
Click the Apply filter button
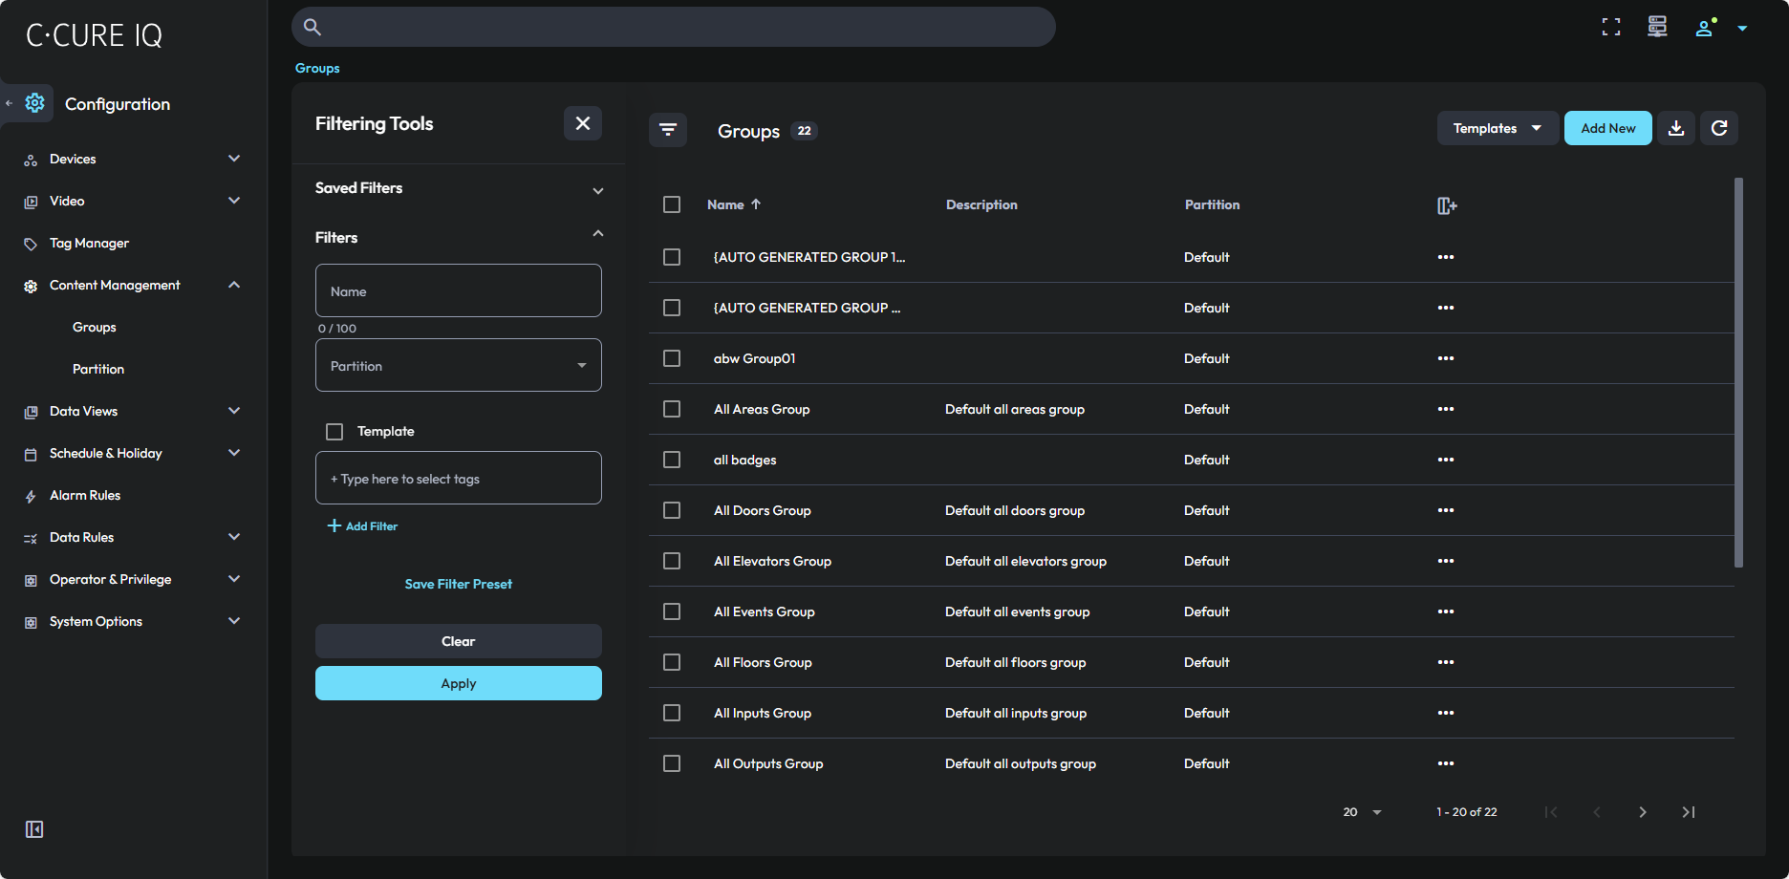459,683
